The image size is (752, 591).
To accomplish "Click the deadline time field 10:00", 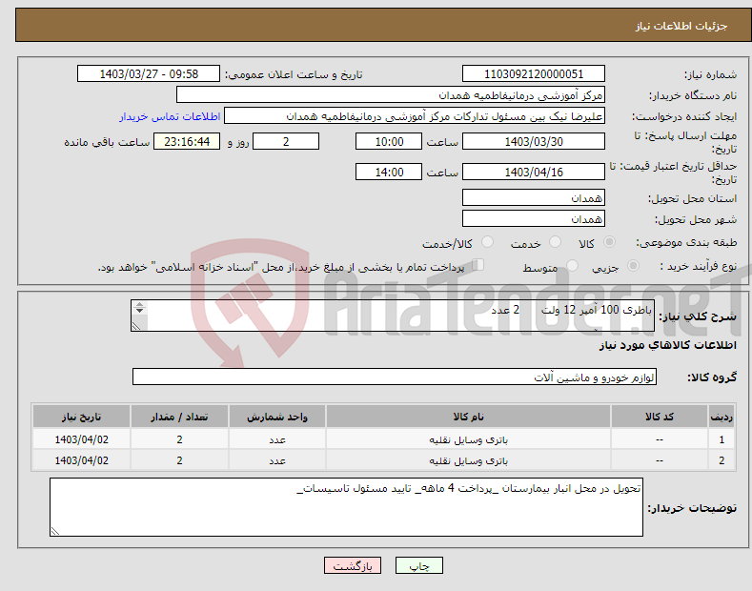I will (x=389, y=141).
